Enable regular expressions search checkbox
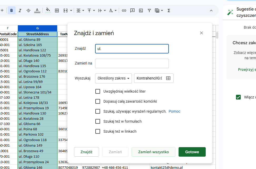 (x=98, y=111)
